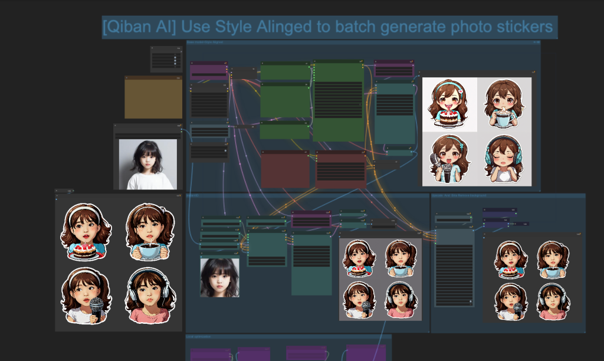
Task: Click microphone sticker in the background-removed preview
Action: click(x=511, y=301)
